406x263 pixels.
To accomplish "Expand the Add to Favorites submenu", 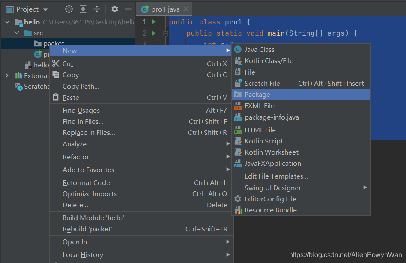I will pyautogui.click(x=141, y=170).
